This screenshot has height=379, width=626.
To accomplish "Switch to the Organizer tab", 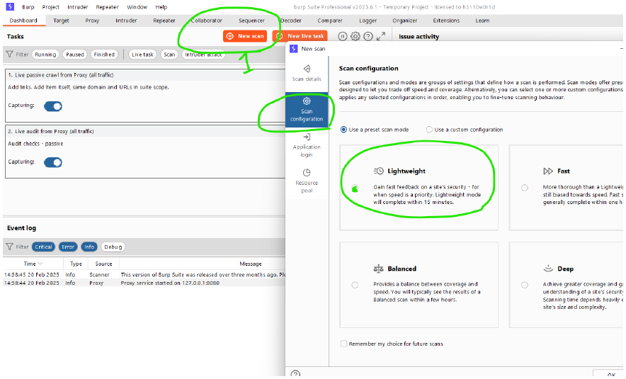I will click(x=405, y=21).
